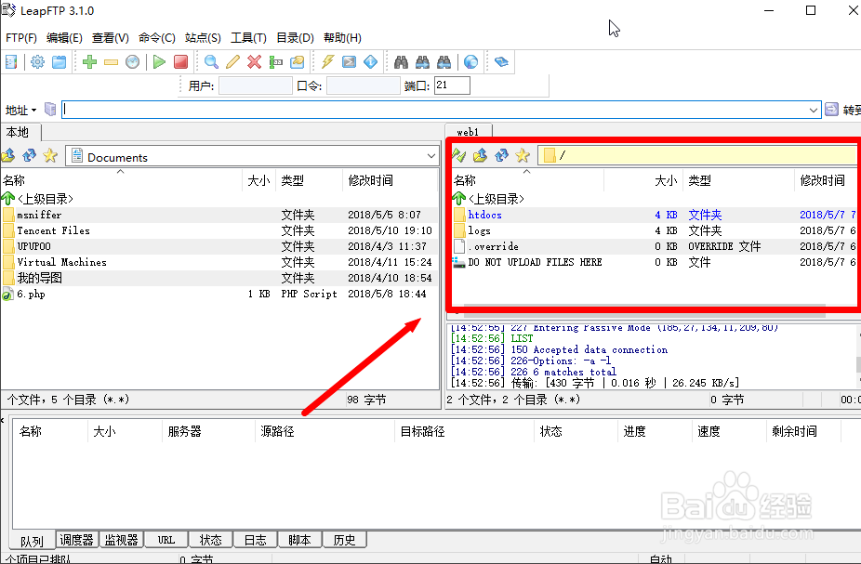Image resolution: width=861 pixels, height=564 pixels.
Task: Click the green plus add-to-queue icon
Action: point(89,62)
